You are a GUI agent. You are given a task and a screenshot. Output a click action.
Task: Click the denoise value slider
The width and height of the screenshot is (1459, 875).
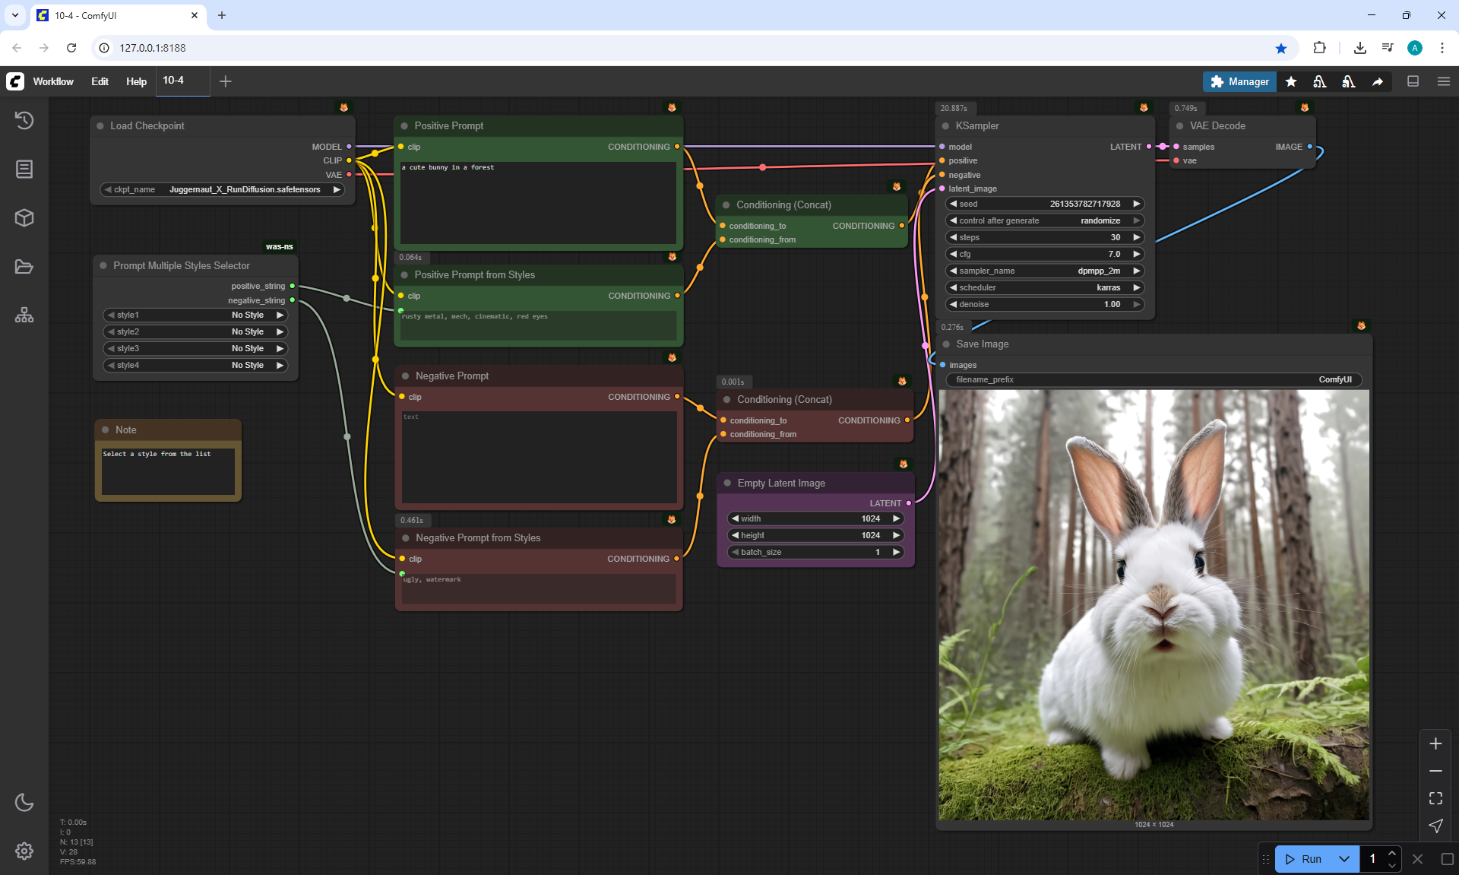[1046, 304]
